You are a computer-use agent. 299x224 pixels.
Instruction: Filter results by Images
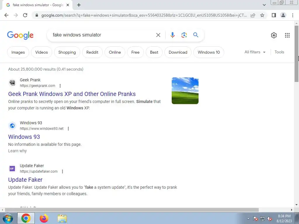tap(18, 52)
